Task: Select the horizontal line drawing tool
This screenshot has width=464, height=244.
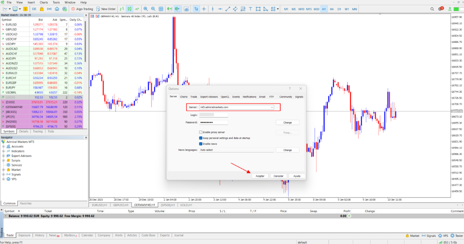Action: (x=220, y=9)
